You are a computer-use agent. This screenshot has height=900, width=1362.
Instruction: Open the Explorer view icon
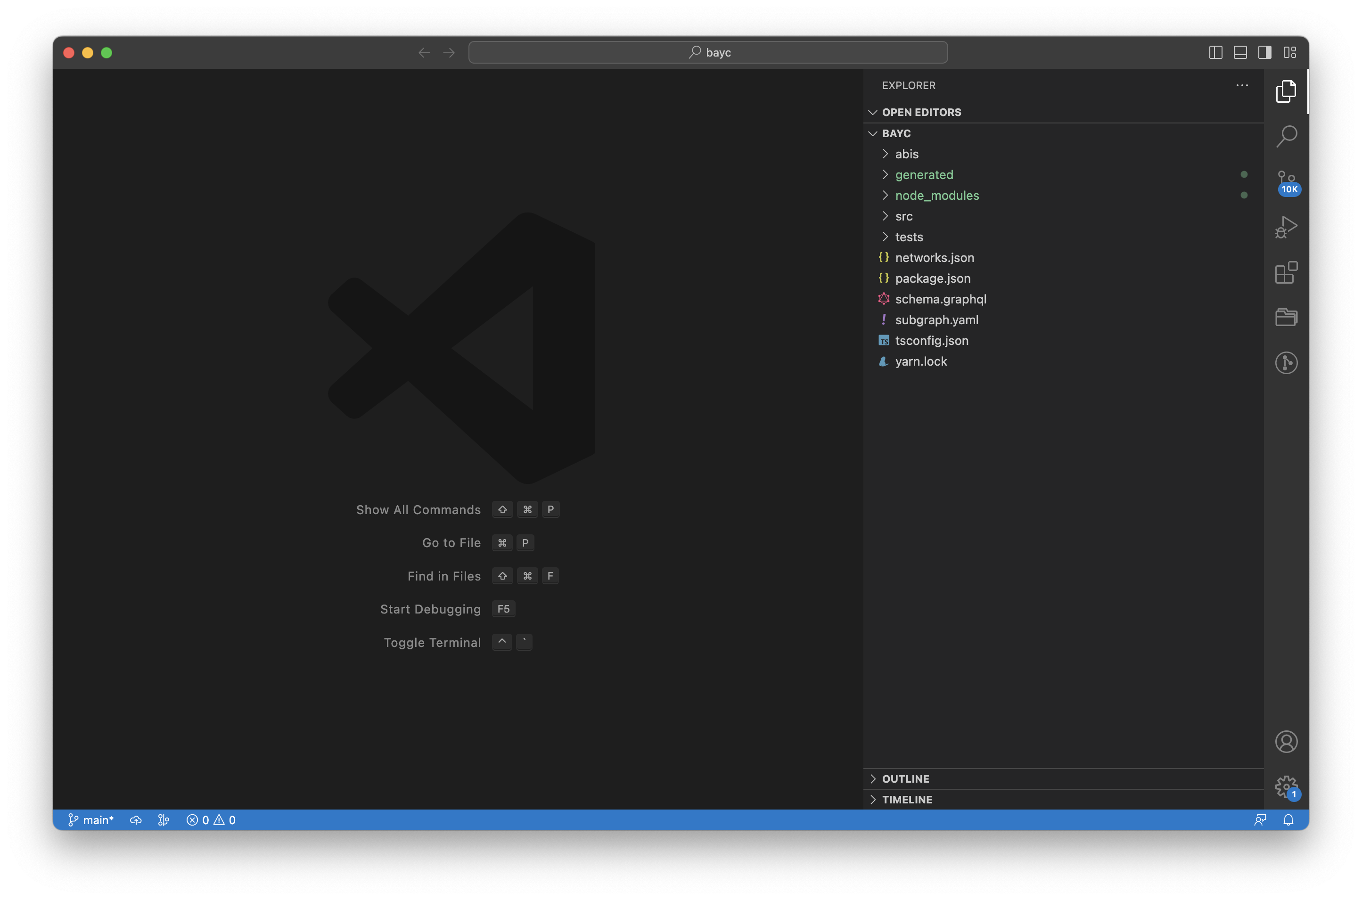[x=1286, y=91]
